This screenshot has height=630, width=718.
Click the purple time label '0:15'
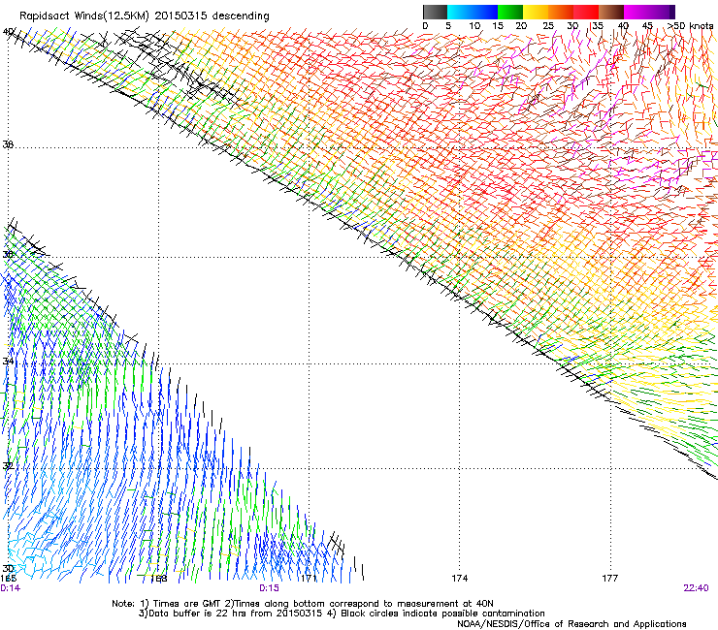[x=270, y=588]
